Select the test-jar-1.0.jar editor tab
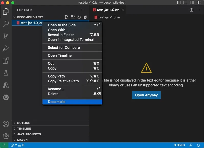204x148 pixels. click(x=108, y=10)
